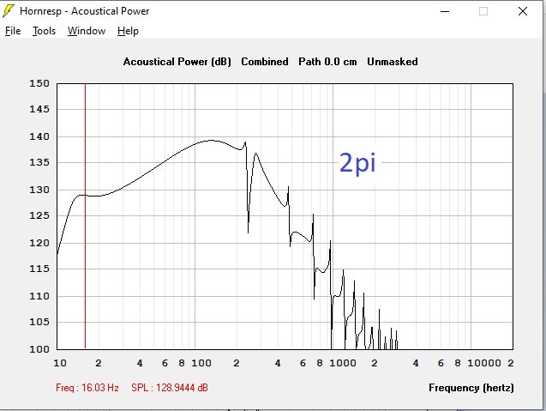Open the Tools menu

pyautogui.click(x=45, y=31)
